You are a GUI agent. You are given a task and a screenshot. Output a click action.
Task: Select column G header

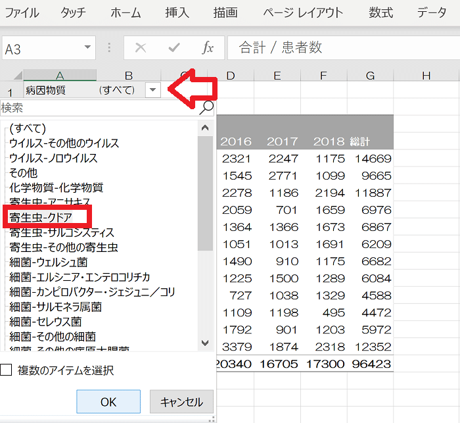[x=370, y=76]
